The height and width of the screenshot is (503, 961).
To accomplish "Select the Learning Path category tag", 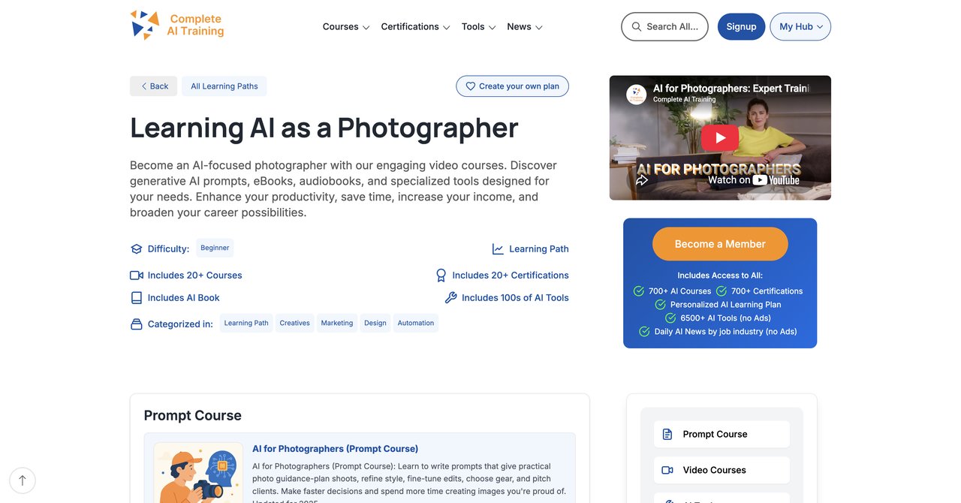I will 246,323.
